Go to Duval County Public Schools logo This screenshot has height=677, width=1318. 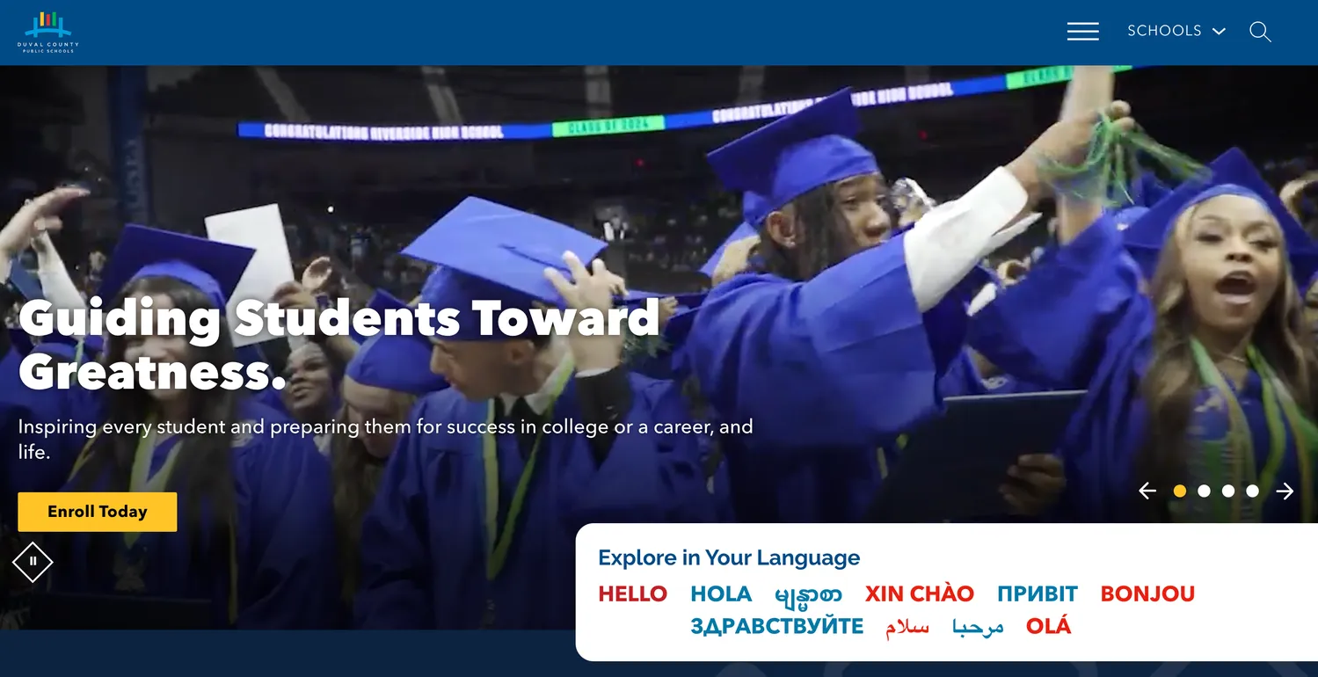[x=48, y=33]
